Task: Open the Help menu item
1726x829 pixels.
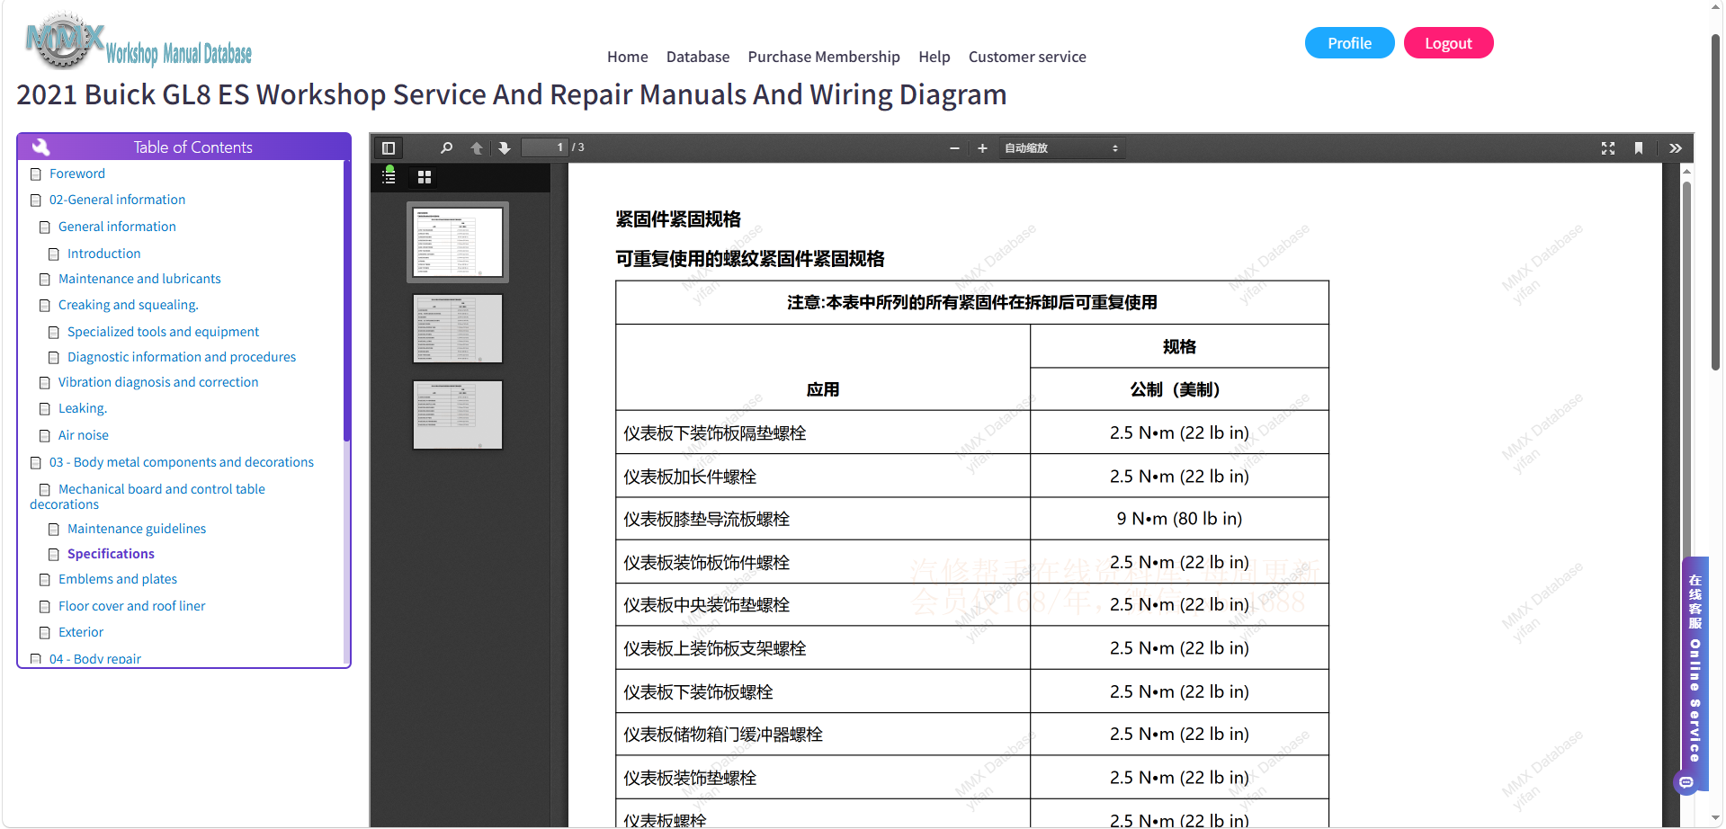Action: coord(935,57)
